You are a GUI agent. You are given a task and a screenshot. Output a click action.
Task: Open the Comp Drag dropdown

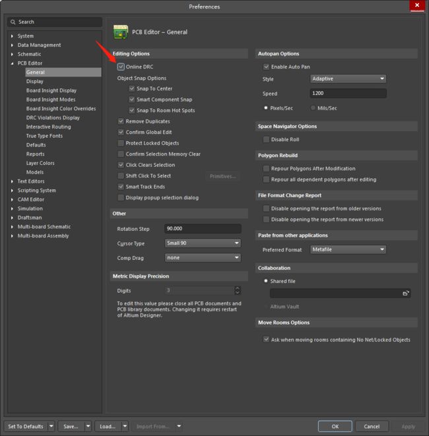click(x=203, y=258)
